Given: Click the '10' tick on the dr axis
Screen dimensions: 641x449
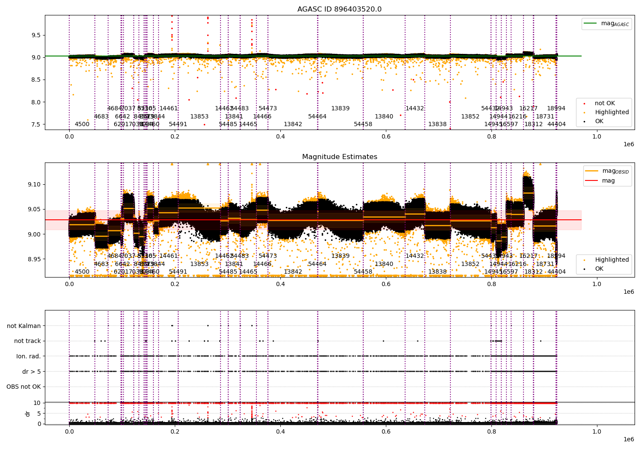Looking at the screenshot, I should (37, 403).
